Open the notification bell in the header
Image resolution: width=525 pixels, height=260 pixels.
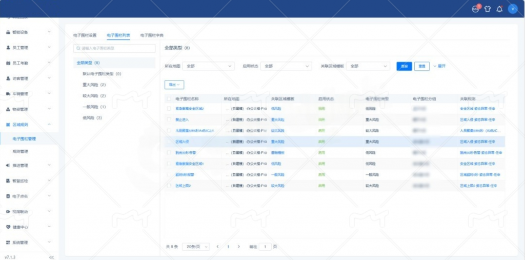click(x=499, y=9)
